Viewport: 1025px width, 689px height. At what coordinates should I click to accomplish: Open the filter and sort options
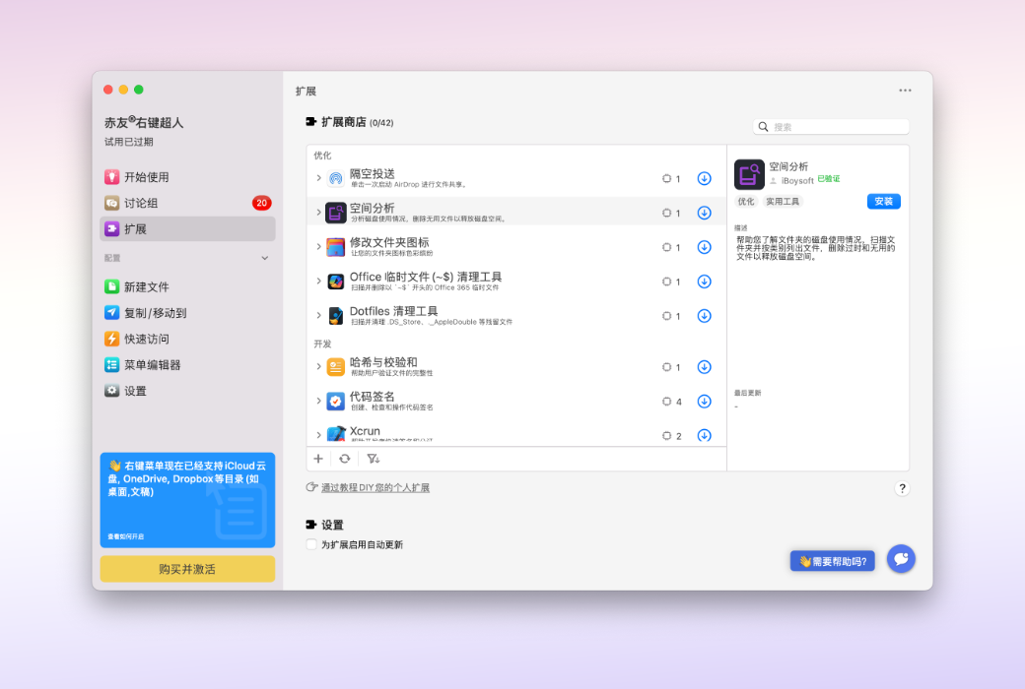(374, 459)
